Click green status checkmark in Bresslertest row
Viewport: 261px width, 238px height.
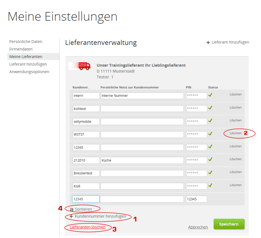pos(210,172)
